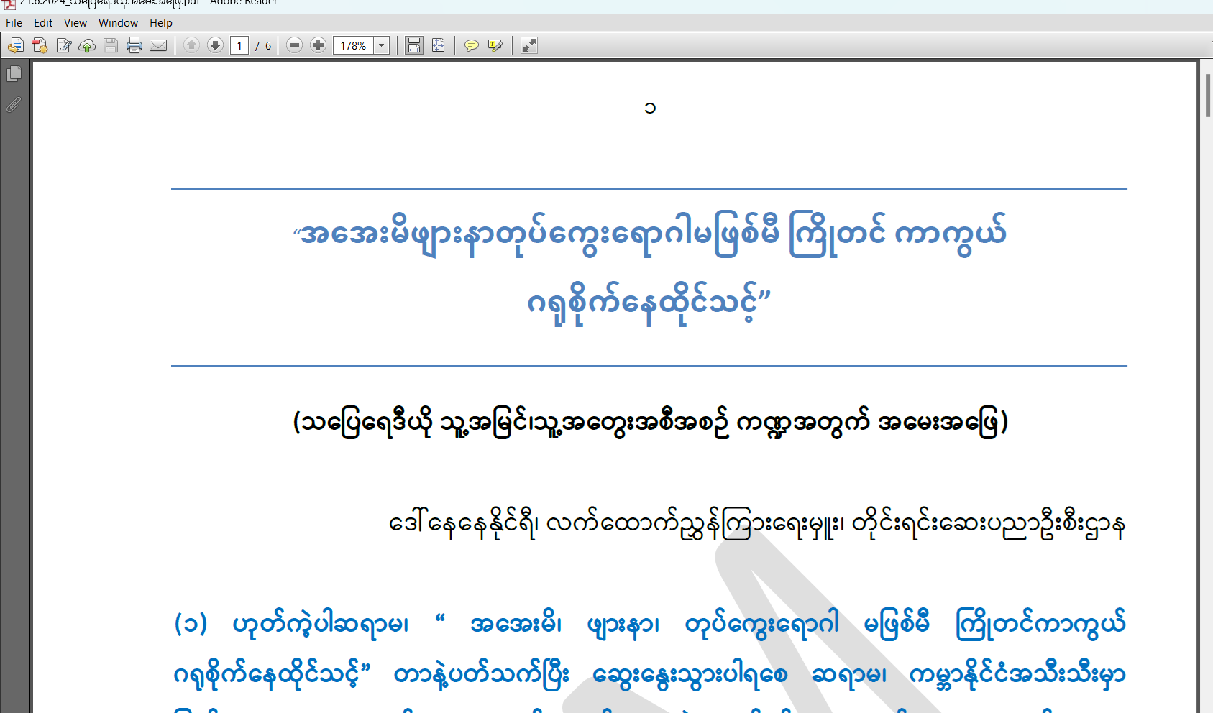This screenshot has width=1213, height=713.
Task: Click the 178% zoom value field
Action: [x=353, y=46]
